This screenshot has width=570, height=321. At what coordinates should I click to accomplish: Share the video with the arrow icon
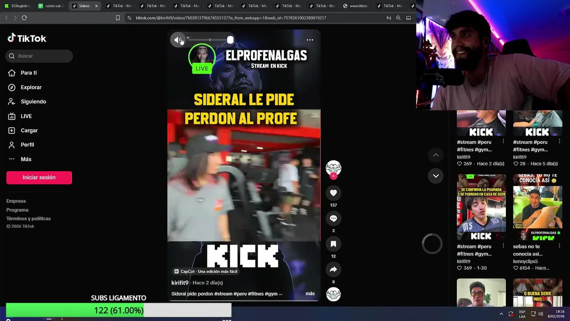coord(333,269)
